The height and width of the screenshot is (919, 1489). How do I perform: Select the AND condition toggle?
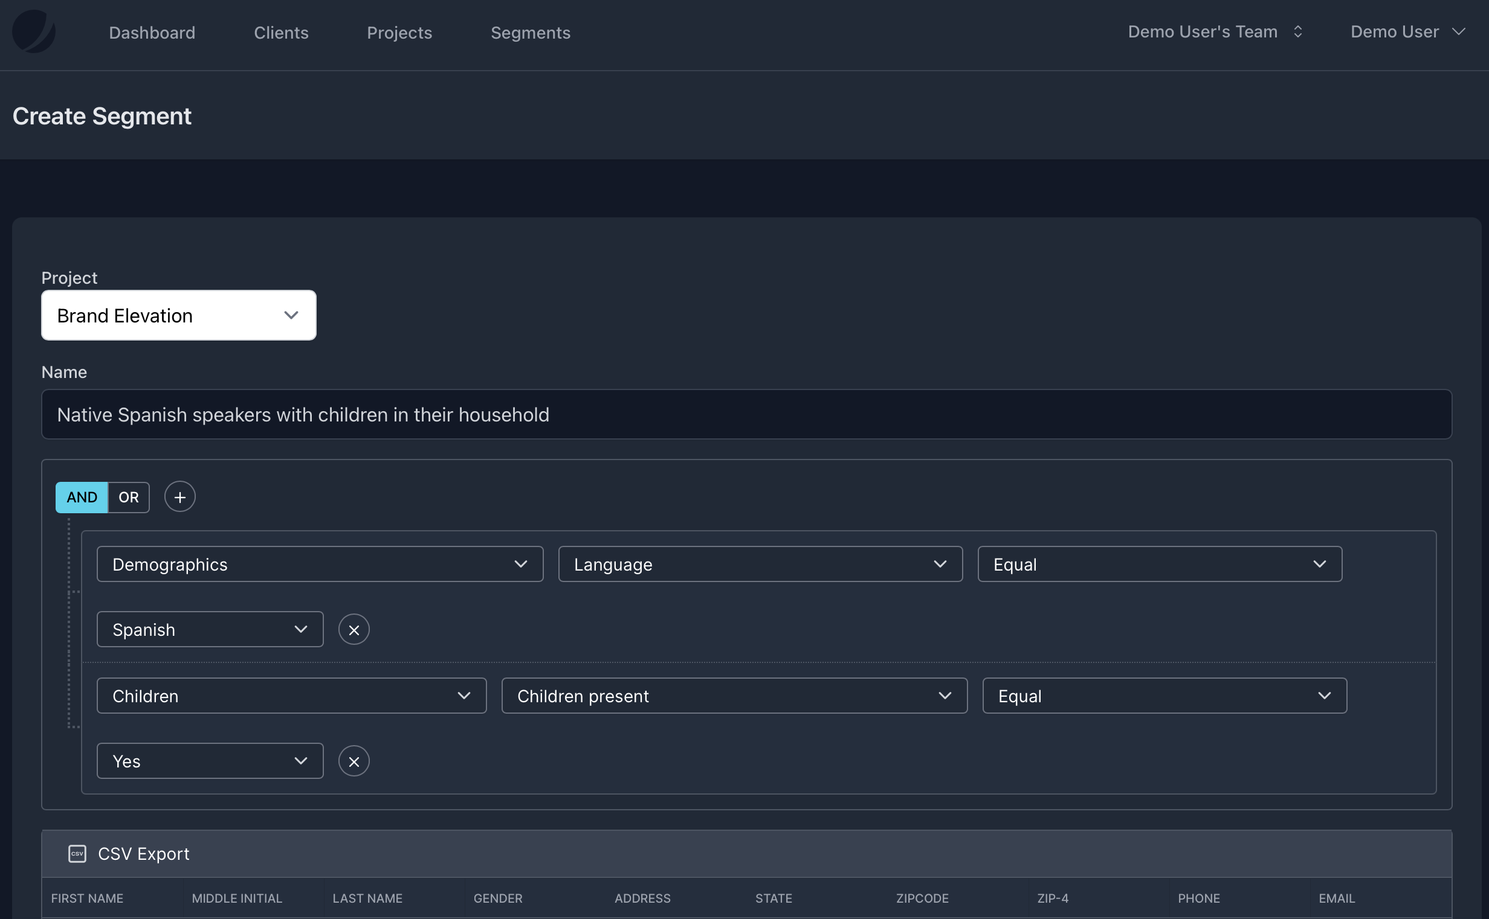pyautogui.click(x=82, y=497)
